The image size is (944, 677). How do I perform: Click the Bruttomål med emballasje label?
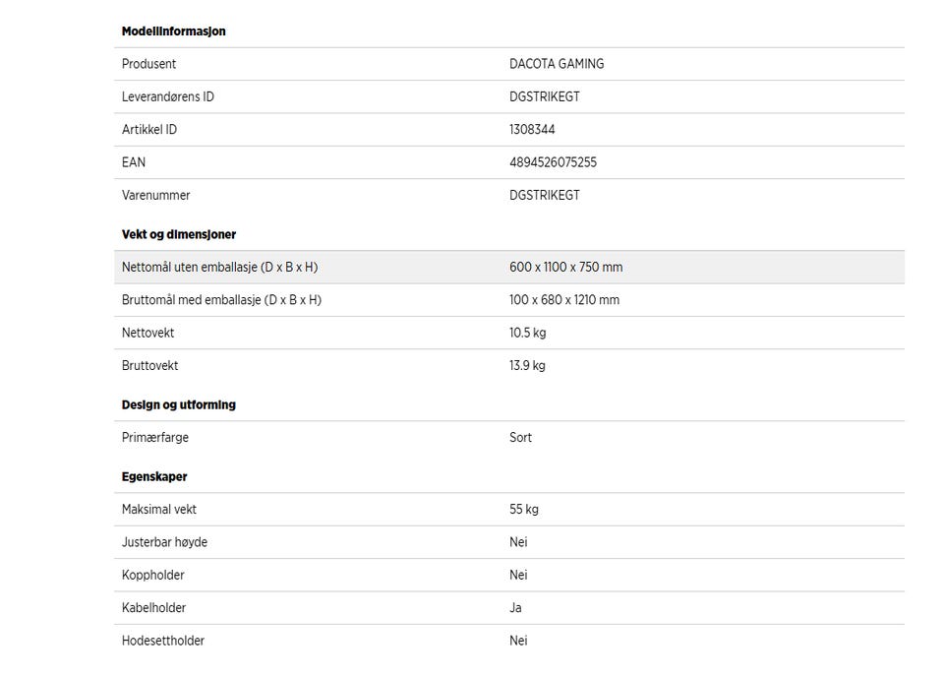click(221, 300)
